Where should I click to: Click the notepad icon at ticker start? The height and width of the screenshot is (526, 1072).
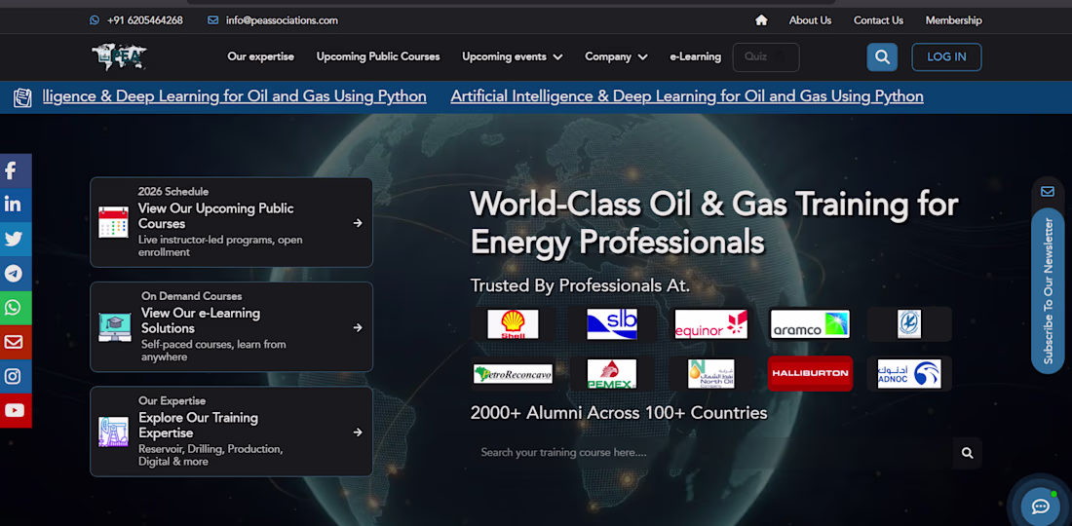pos(22,97)
